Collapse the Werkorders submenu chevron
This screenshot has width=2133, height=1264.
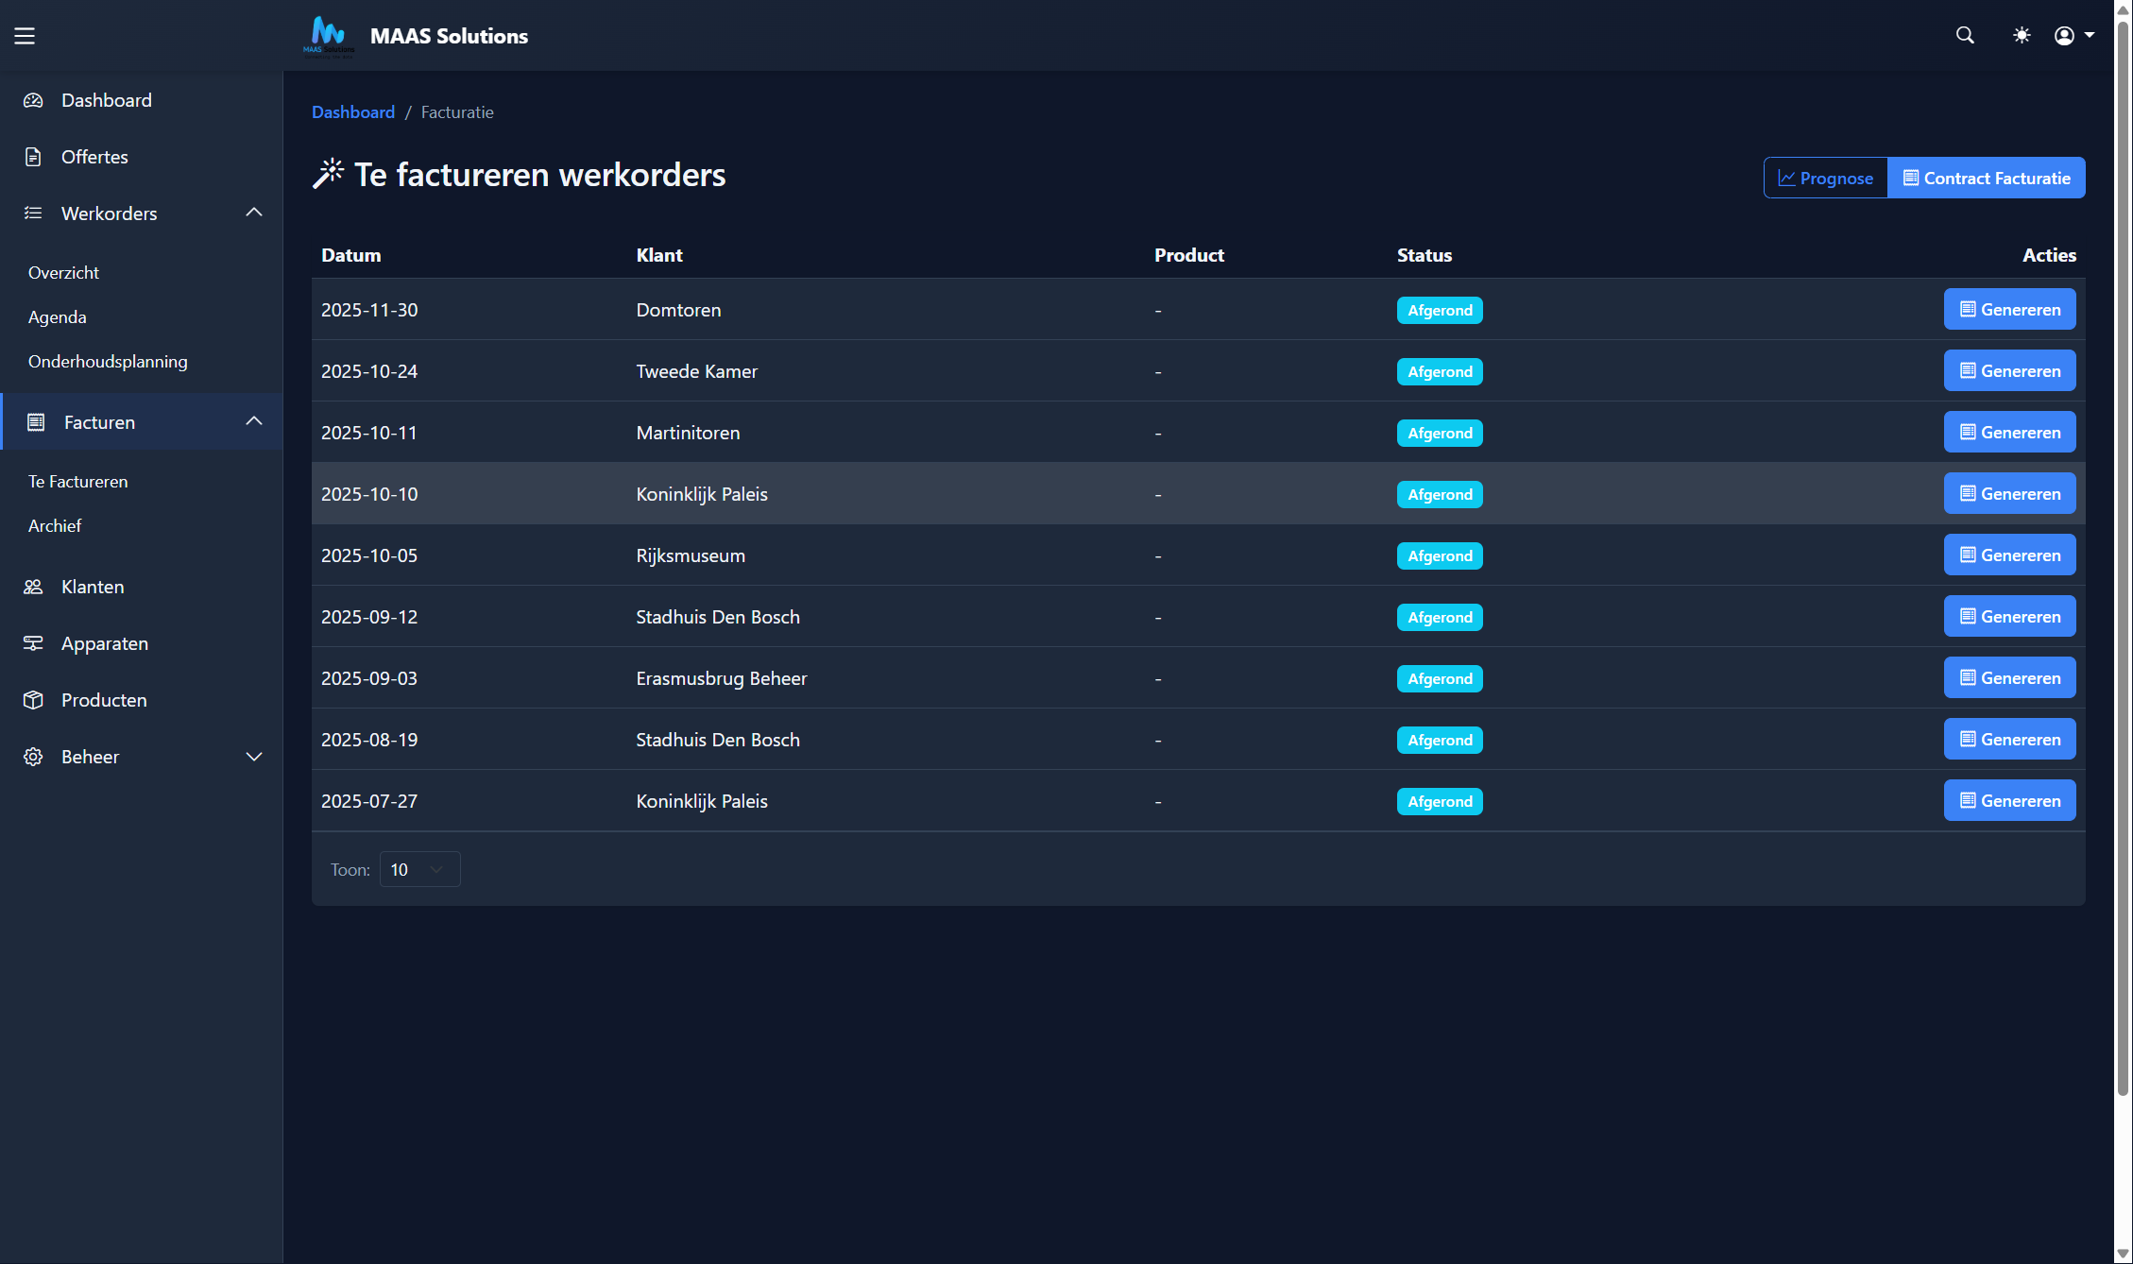[x=254, y=213]
